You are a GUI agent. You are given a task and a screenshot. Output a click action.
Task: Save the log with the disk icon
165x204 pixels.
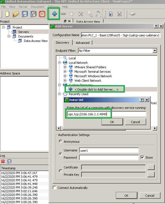click(x=9, y=161)
